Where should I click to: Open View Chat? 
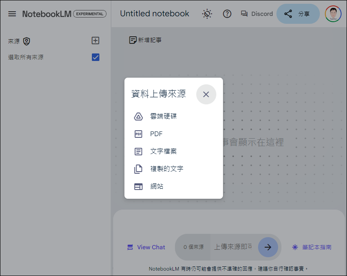coord(146,247)
